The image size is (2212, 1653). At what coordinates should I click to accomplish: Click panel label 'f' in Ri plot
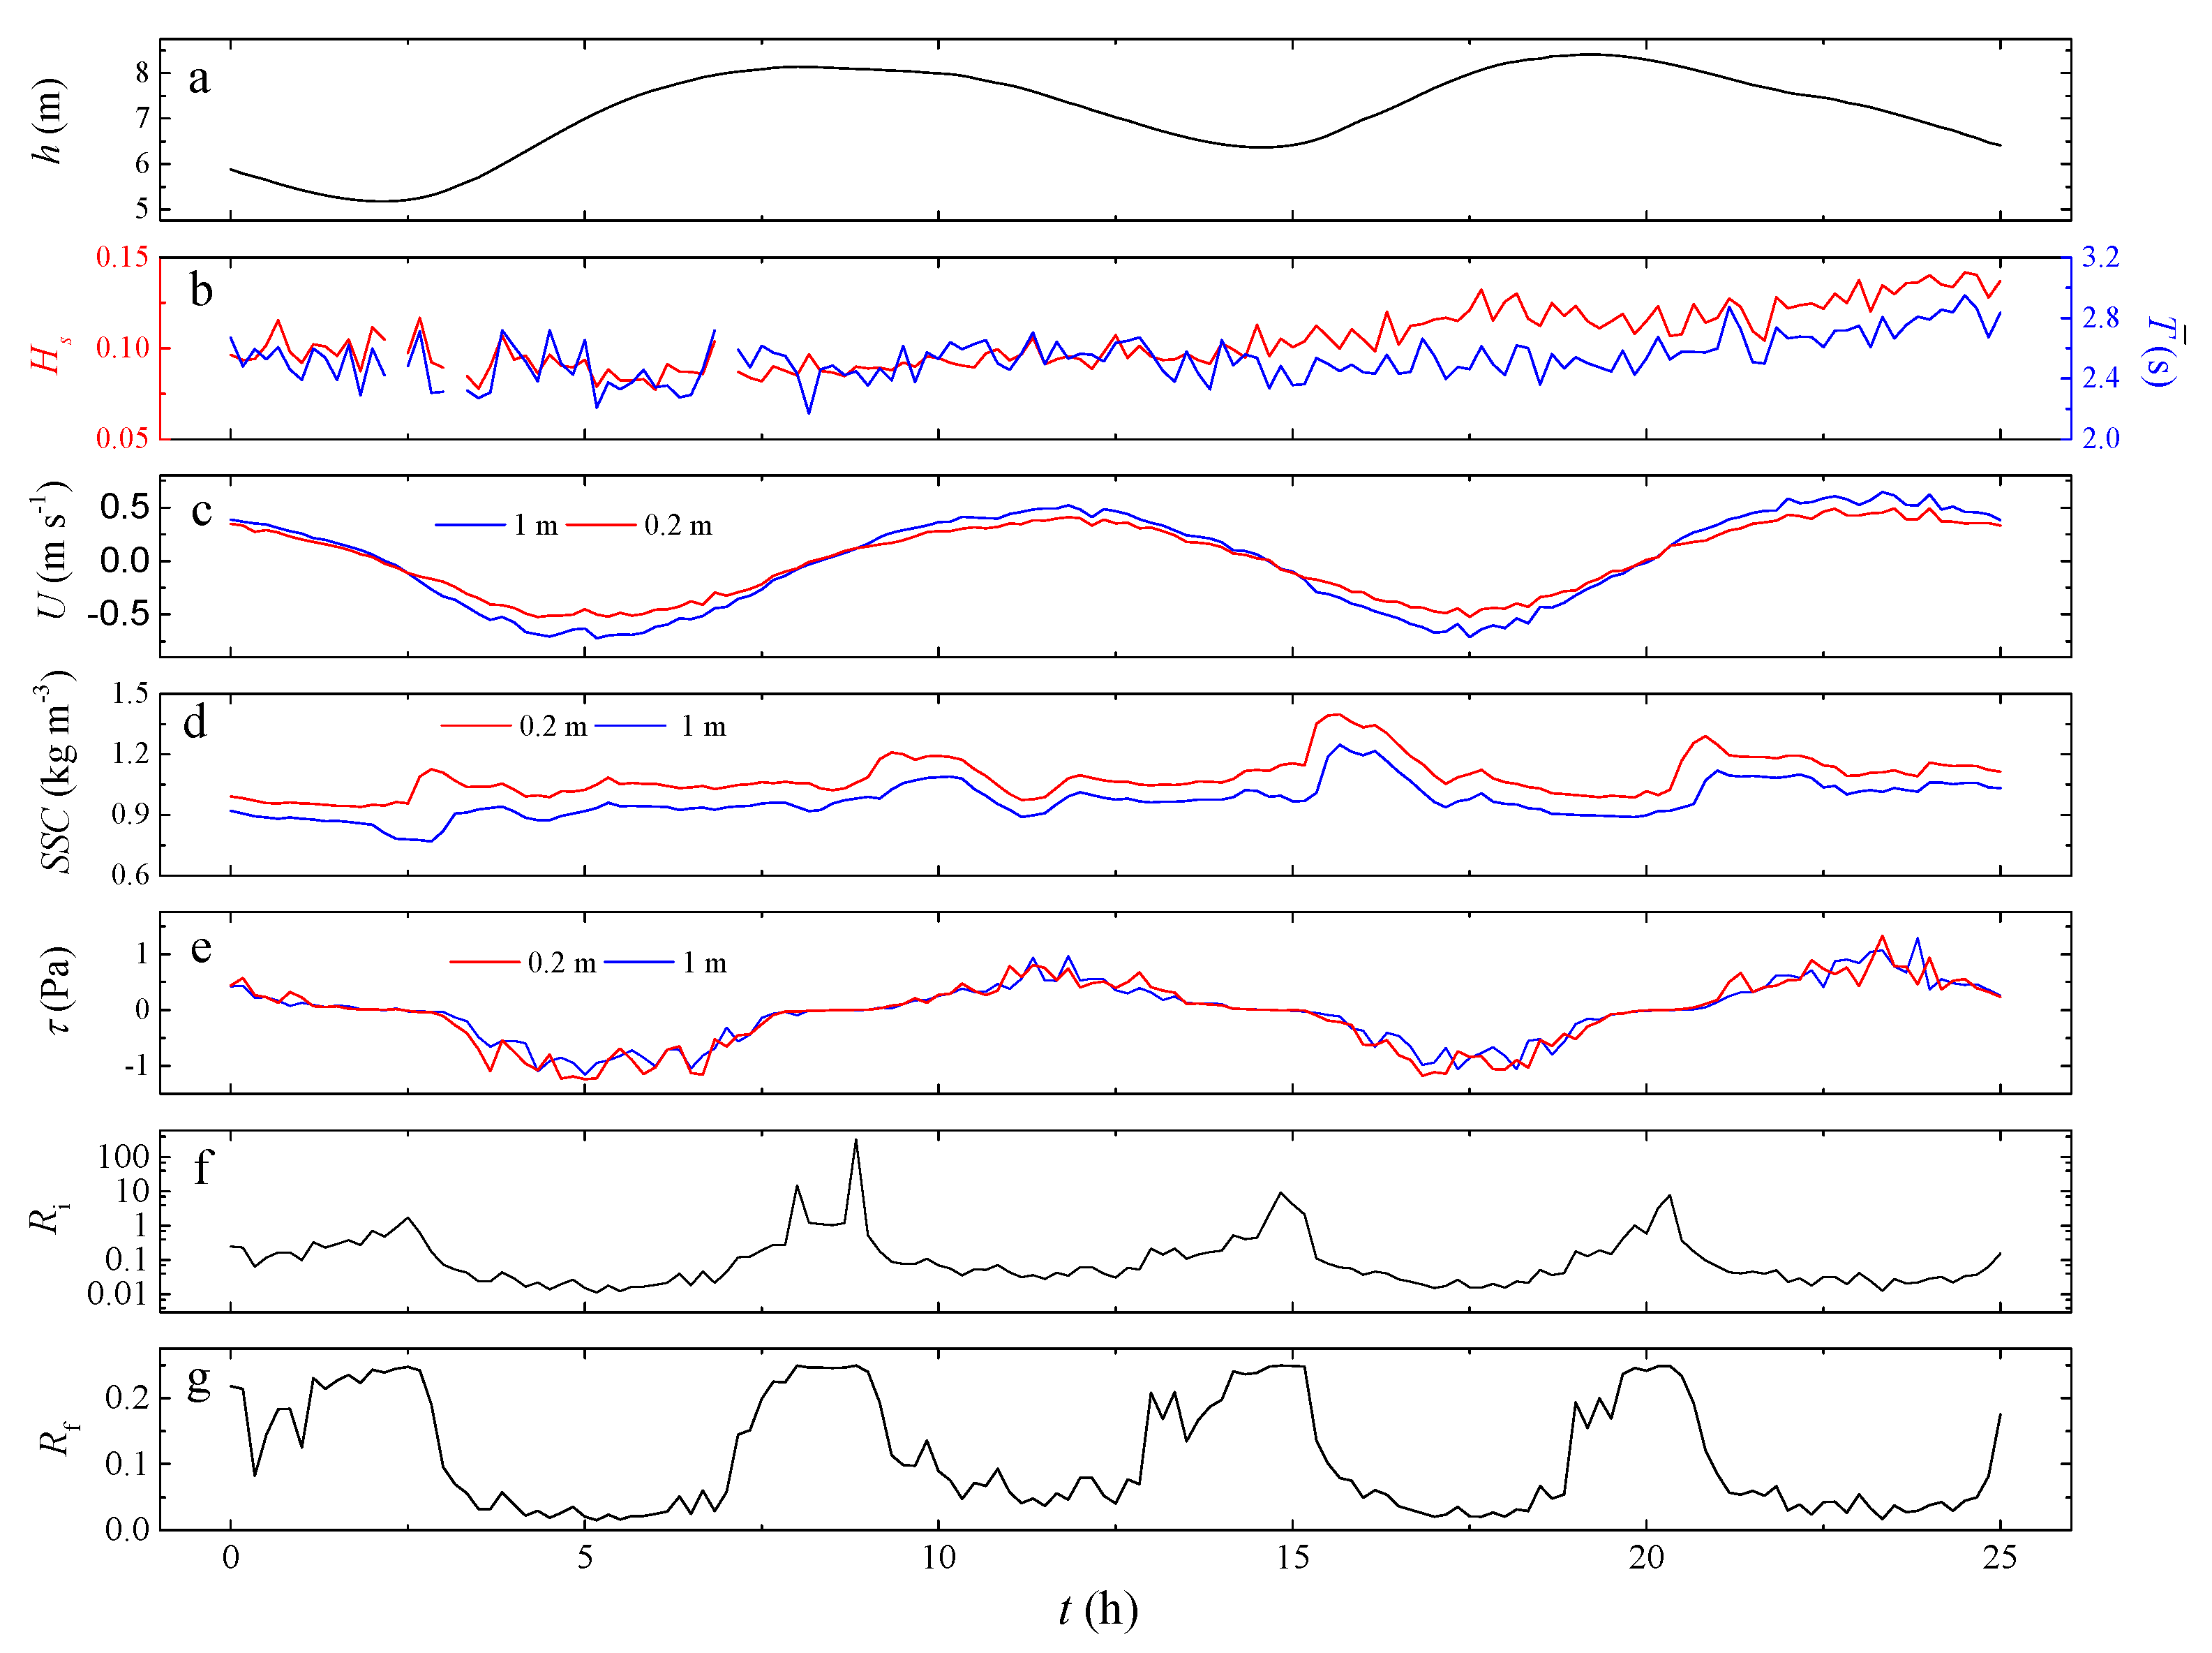(x=203, y=1166)
